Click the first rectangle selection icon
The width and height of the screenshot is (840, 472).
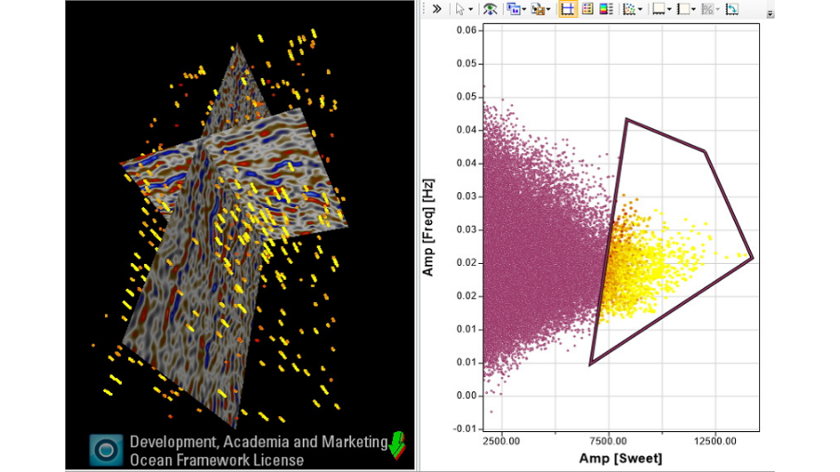tap(658, 9)
